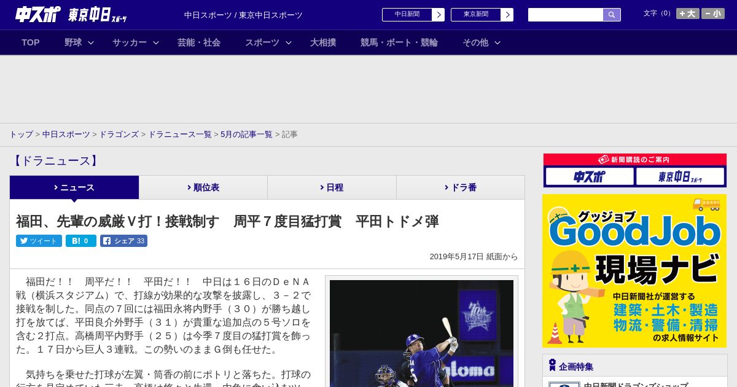
Task: Click the 企画特集 section heading
Action: pos(576,367)
